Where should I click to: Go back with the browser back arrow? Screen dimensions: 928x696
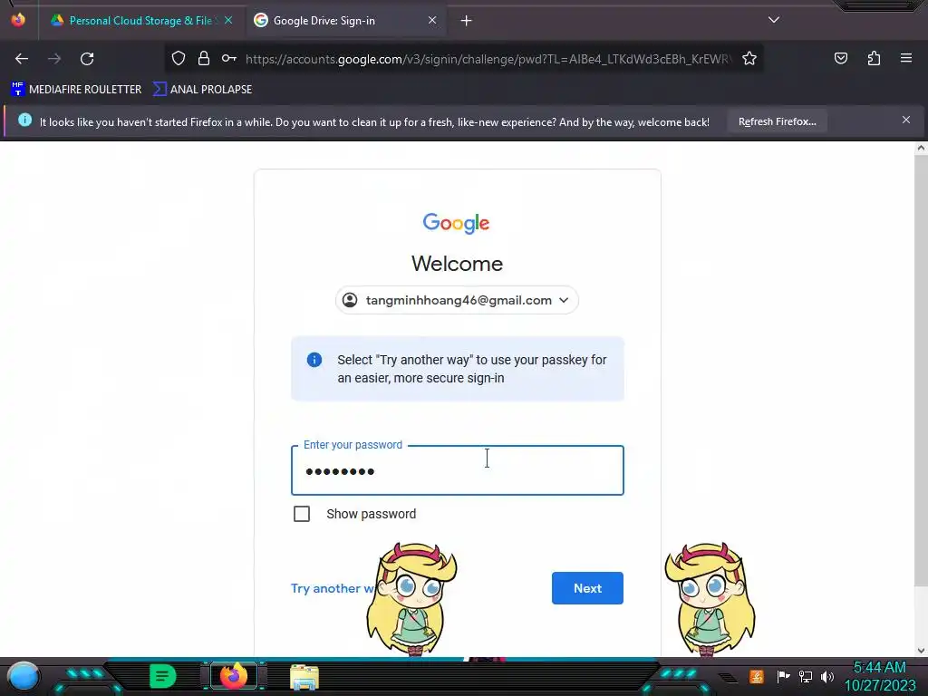pos(22,59)
